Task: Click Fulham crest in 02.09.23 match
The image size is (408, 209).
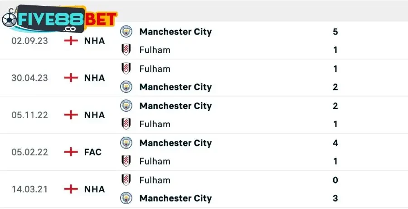Action: [126, 50]
